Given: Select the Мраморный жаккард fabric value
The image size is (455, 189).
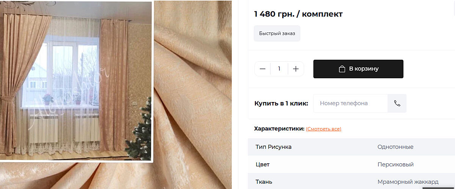Looking at the screenshot, I should (x=408, y=182).
